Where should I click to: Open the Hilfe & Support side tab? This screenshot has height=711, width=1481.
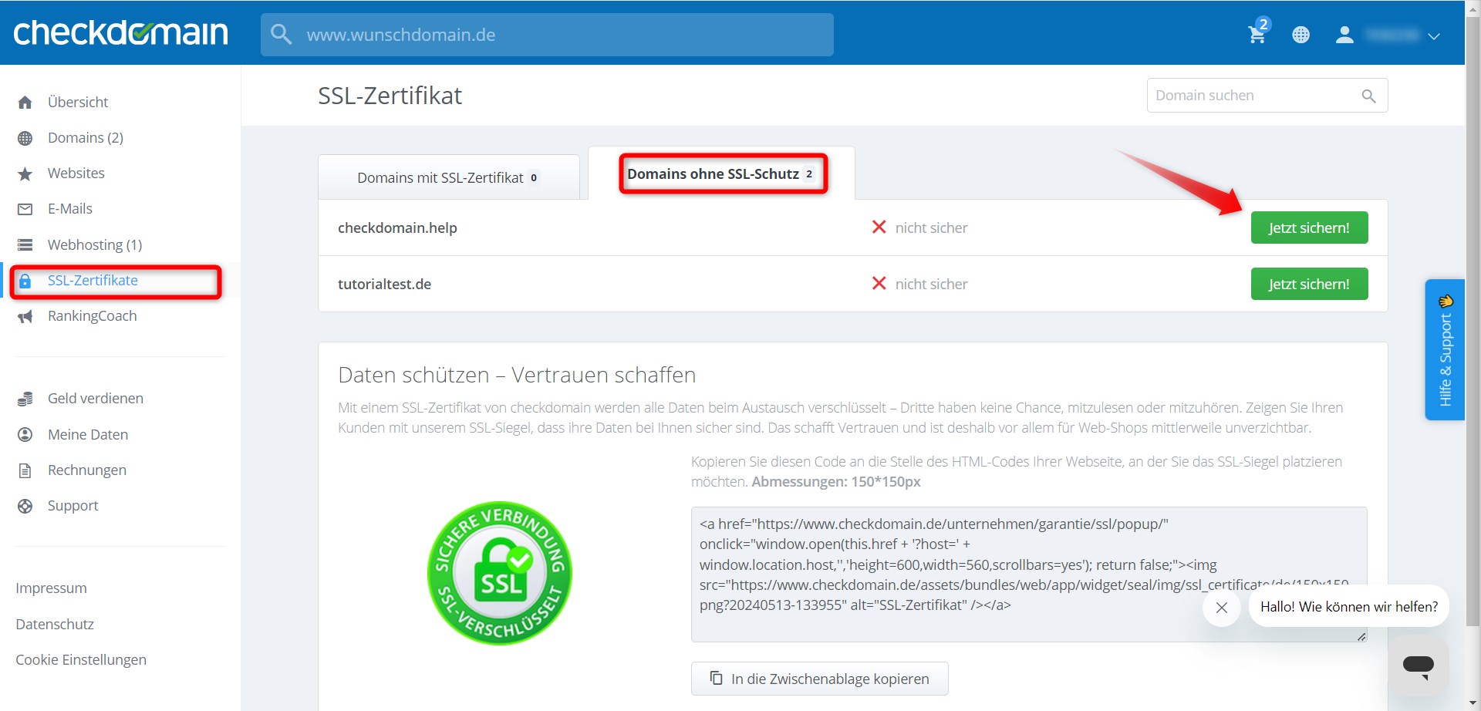(1445, 349)
